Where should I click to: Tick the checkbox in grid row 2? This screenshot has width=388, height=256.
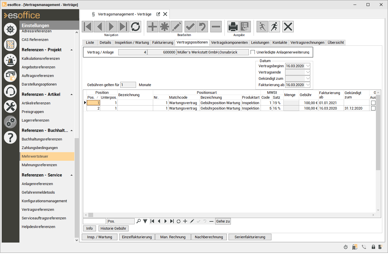click(x=373, y=108)
